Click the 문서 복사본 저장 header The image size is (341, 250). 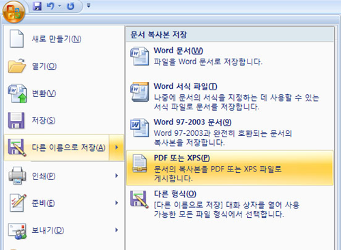tap(230, 35)
